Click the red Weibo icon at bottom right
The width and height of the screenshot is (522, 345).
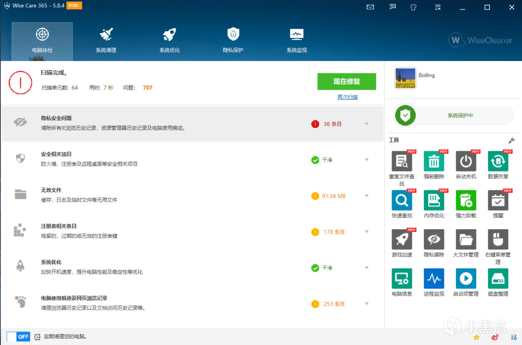(x=495, y=337)
